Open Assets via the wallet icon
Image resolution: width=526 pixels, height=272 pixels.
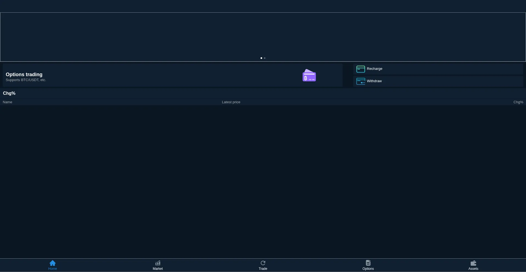pyautogui.click(x=473, y=263)
